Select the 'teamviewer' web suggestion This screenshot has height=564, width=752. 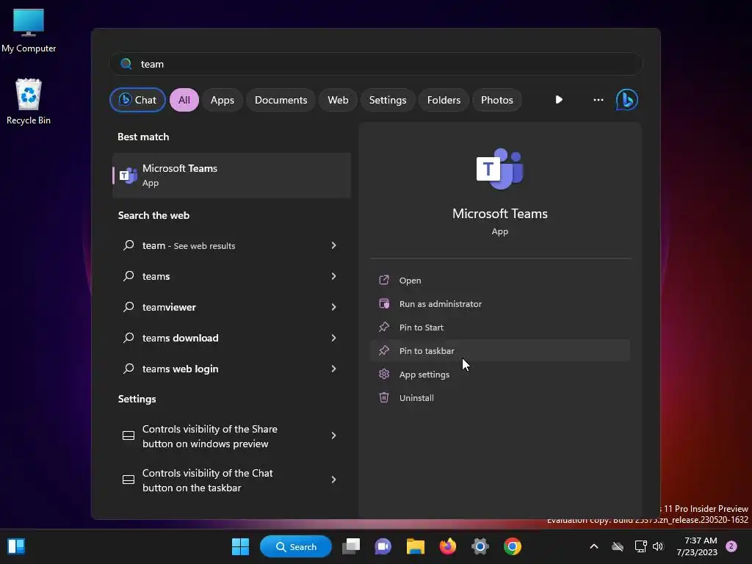point(231,307)
